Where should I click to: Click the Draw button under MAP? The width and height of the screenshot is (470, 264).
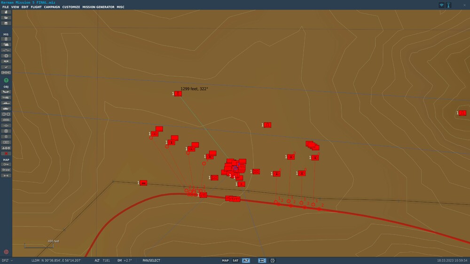coord(6,170)
